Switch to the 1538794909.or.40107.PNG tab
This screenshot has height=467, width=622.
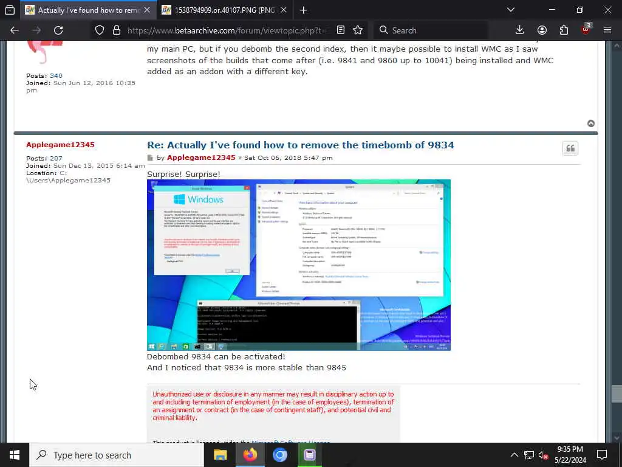[225, 10]
